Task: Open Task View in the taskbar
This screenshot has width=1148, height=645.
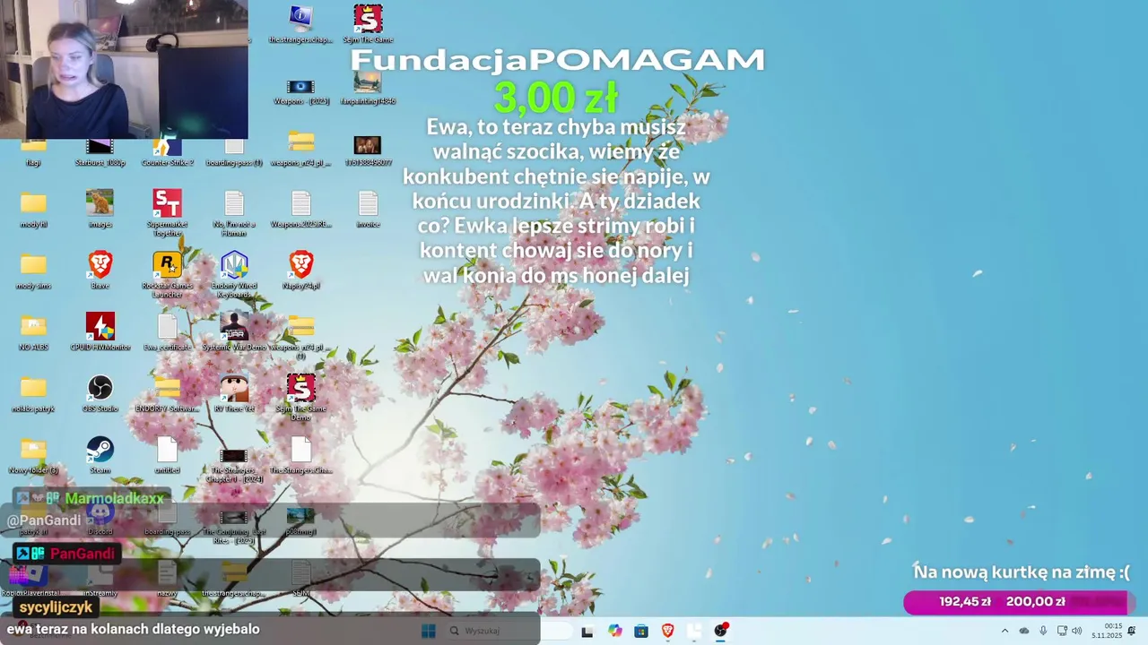Action: point(587,631)
